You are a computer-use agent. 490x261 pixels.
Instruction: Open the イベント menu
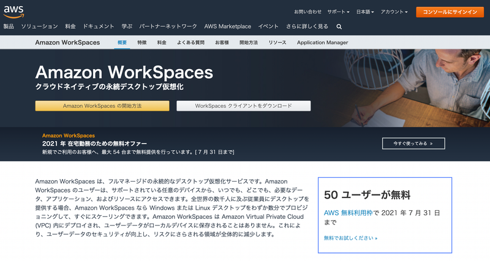click(x=268, y=26)
